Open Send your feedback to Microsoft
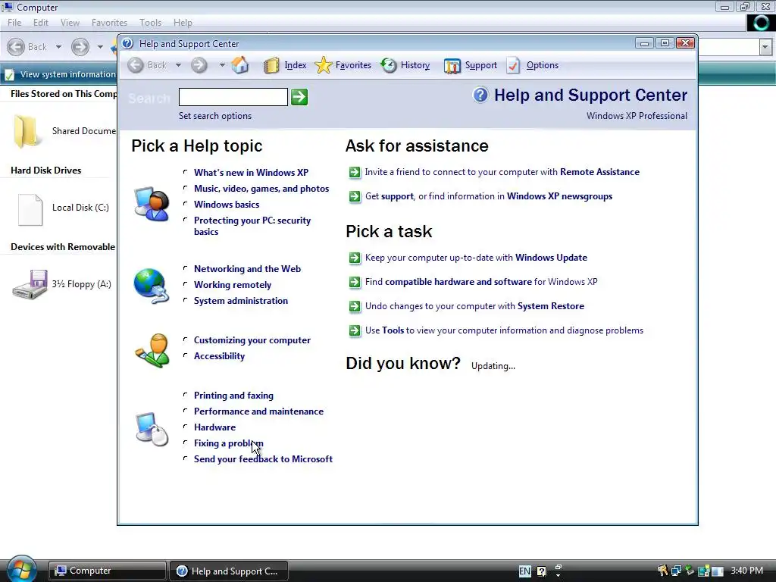This screenshot has width=776, height=582. point(263,459)
